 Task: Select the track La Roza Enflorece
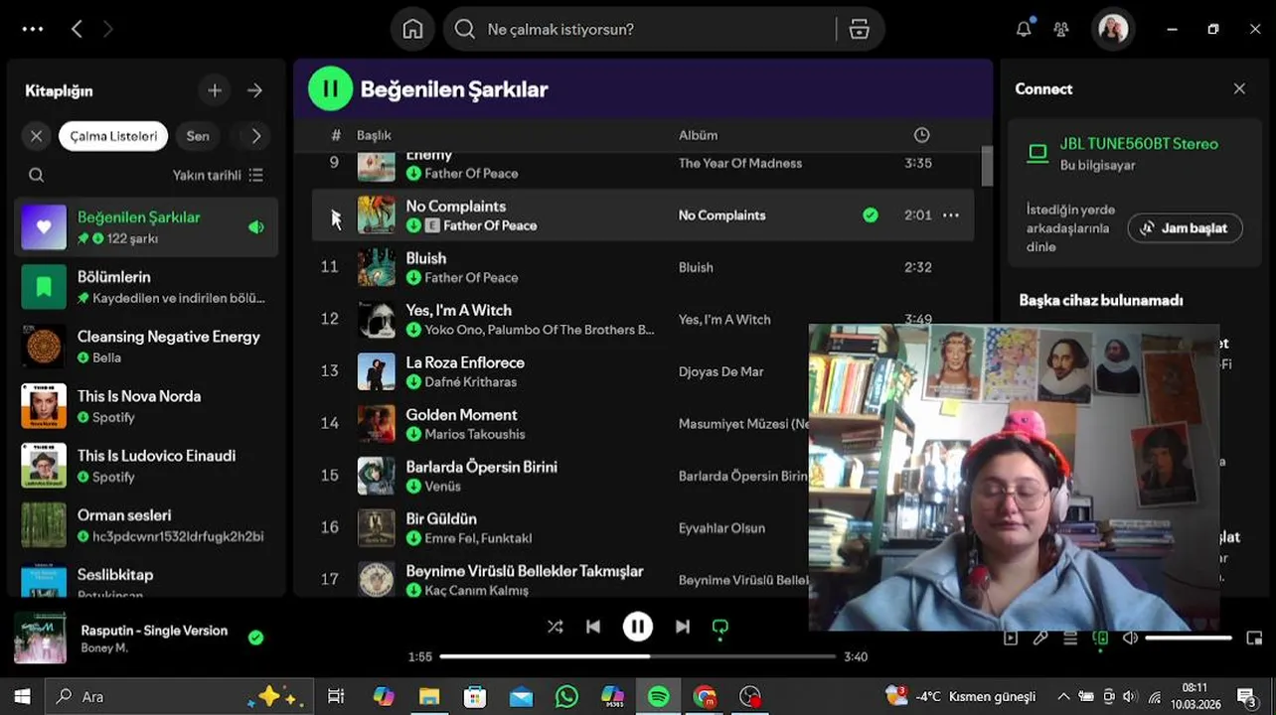465,362
